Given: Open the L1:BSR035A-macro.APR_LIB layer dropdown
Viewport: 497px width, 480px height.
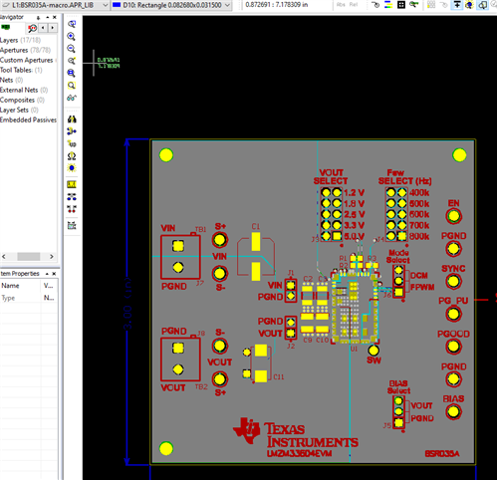Looking at the screenshot, I should [x=55, y=5].
